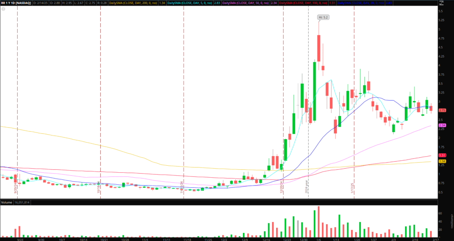The width and height of the screenshot is (454, 241).
Task: Click the 16,051,814 volume value
Action: [22, 202]
